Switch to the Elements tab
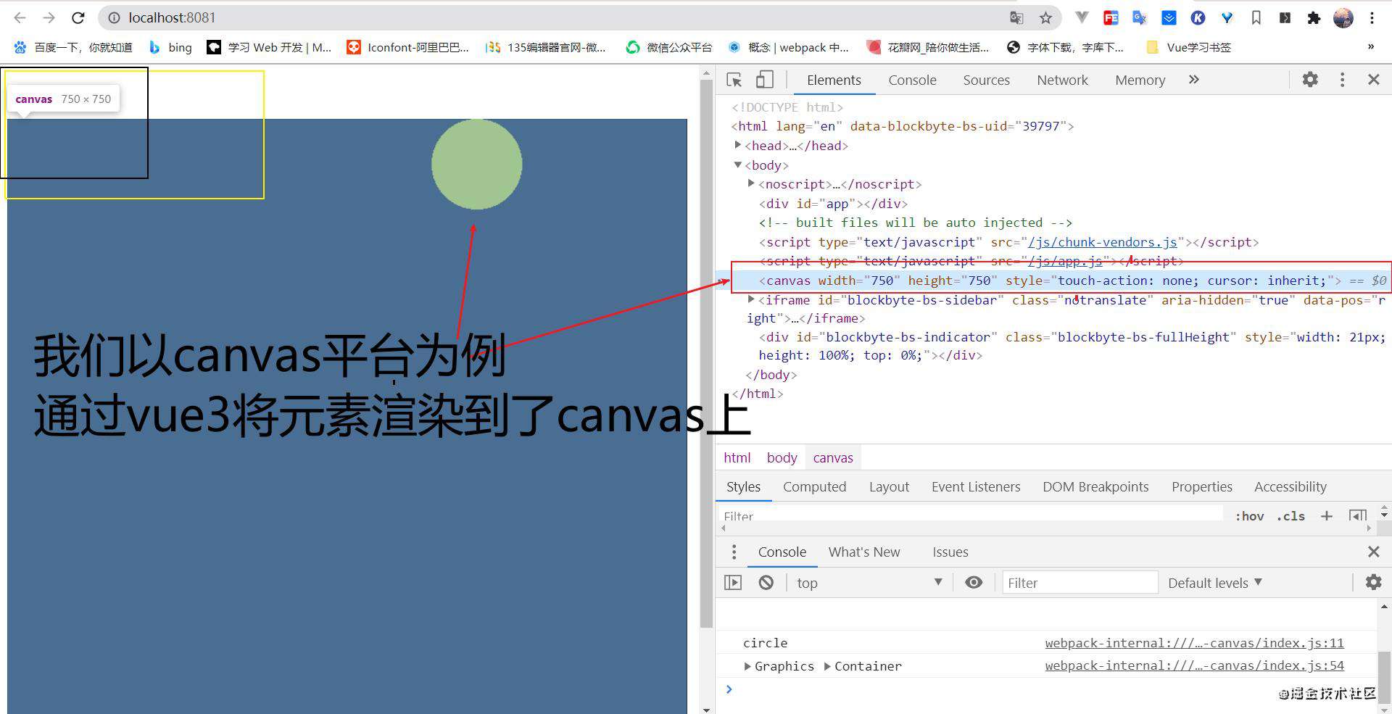The height and width of the screenshot is (714, 1392). point(834,80)
